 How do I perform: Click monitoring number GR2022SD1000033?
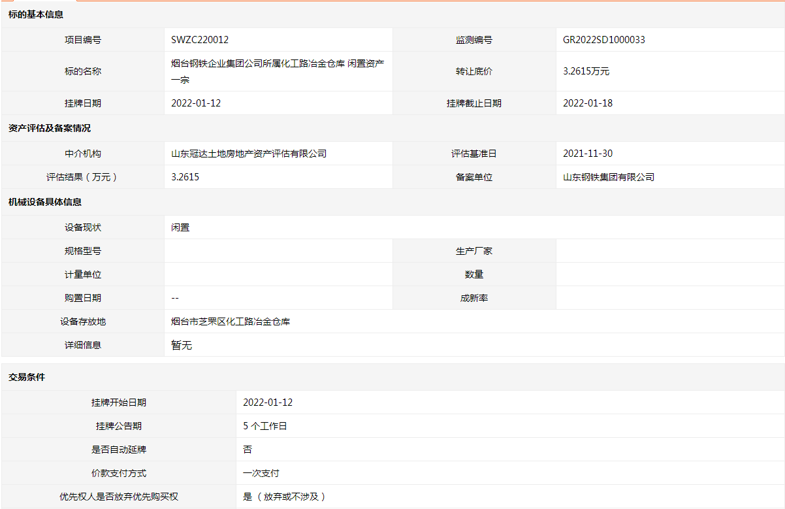click(x=604, y=40)
